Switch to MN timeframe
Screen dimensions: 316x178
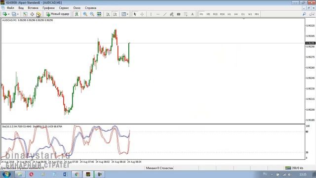pyautogui.click(x=257, y=14)
